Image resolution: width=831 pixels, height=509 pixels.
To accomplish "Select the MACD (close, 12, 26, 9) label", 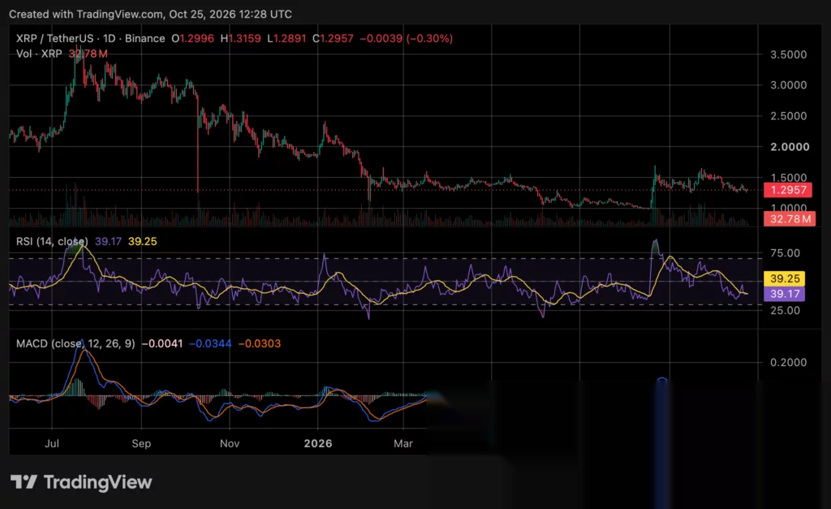I will 75,343.
